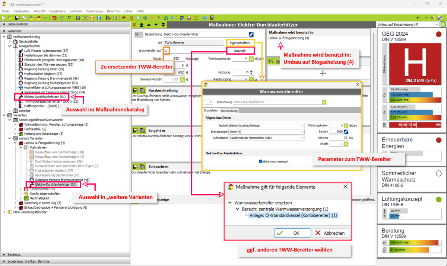Open the Berichte menu
This screenshot has height=266, width=447.
[x=113, y=11]
